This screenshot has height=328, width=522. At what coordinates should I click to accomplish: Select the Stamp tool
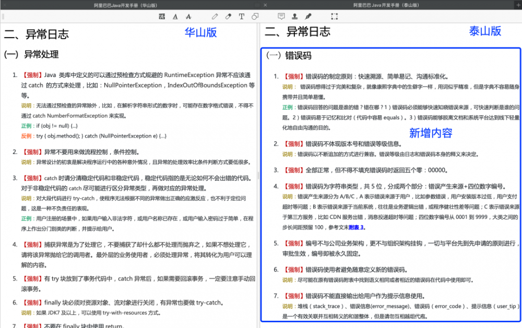point(295,16)
